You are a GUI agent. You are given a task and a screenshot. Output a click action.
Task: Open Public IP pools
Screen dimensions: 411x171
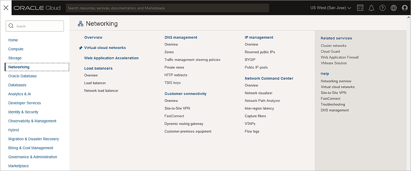click(x=256, y=67)
